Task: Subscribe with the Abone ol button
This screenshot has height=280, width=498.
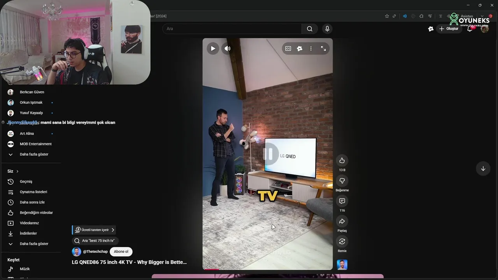Action: click(x=121, y=252)
